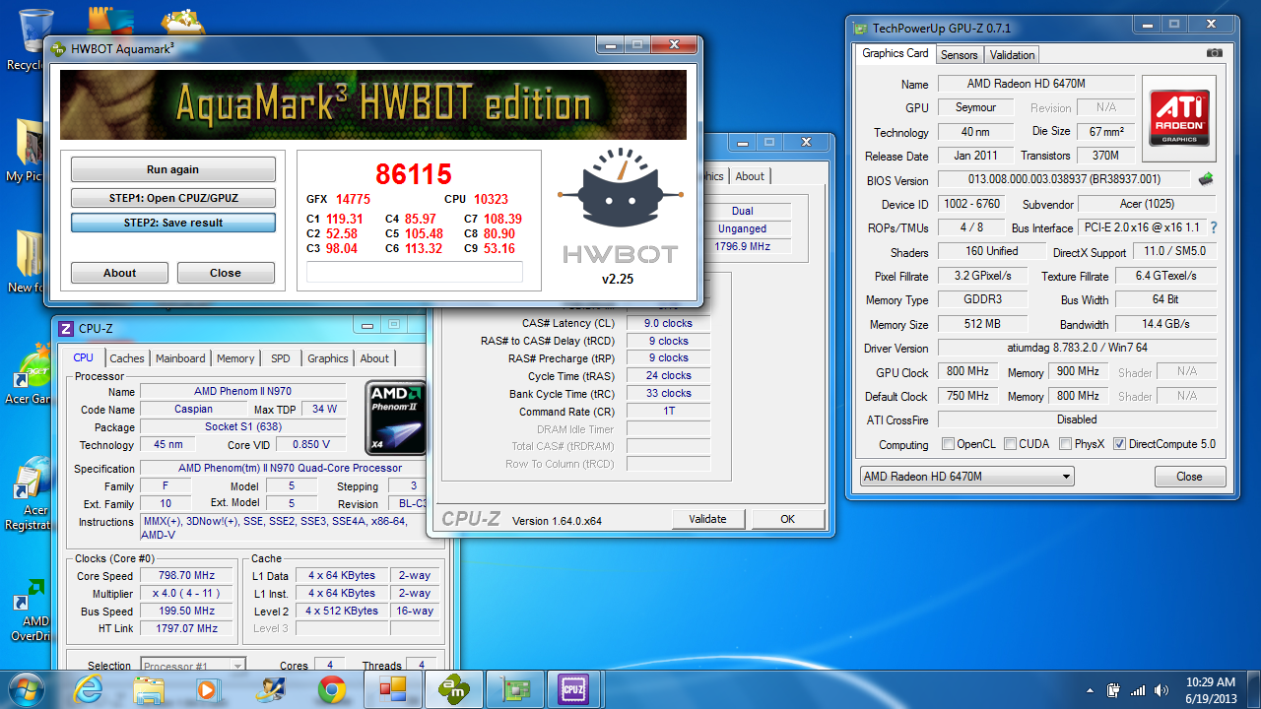Click the GPU-Z title bar icon

coord(858,28)
